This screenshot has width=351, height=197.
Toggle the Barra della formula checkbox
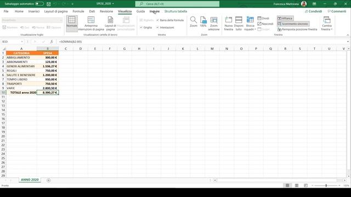tap(157, 20)
